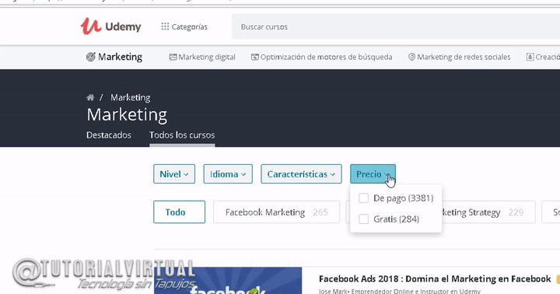Click the Buscar cursos search field
The width and height of the screenshot is (560, 294).
[396, 26]
